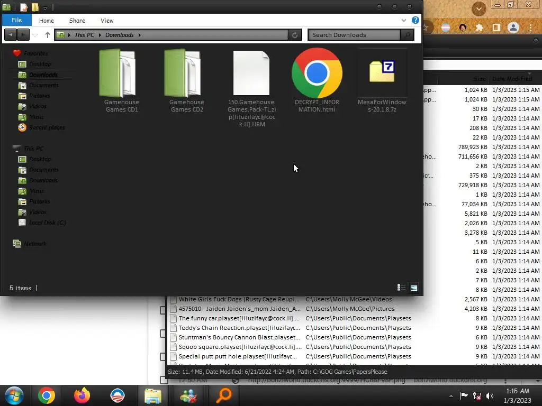Click the Explorer Help question mark icon
The width and height of the screenshot is (542, 406).
tap(415, 21)
